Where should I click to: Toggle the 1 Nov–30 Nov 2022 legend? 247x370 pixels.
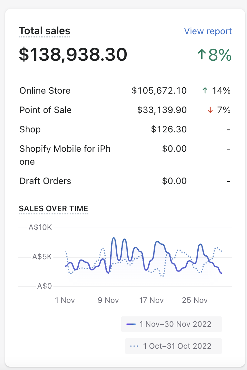click(x=171, y=324)
